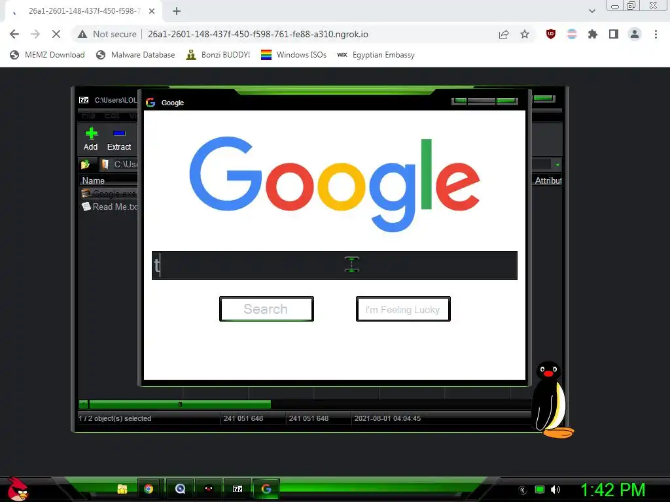Open a new browser tab
The image size is (670, 502).
(x=177, y=11)
